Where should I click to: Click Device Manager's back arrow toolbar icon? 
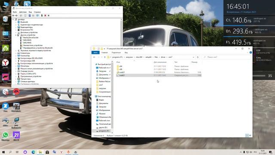coord(13,15)
